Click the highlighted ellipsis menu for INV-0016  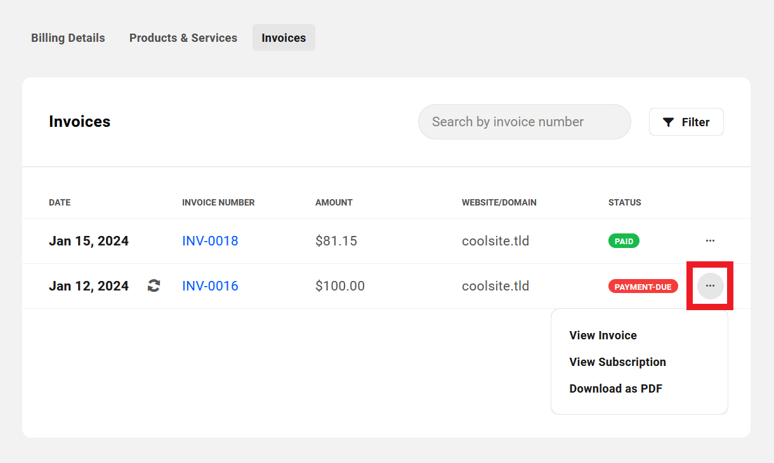[710, 286]
